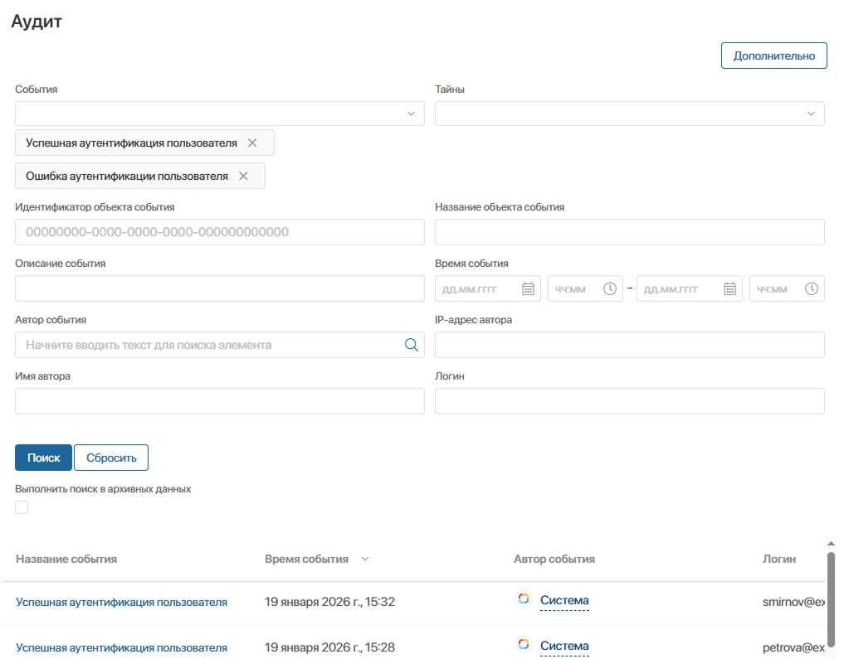844x659 pixels.
Task: Open the start time clock picker
Action: (x=609, y=288)
